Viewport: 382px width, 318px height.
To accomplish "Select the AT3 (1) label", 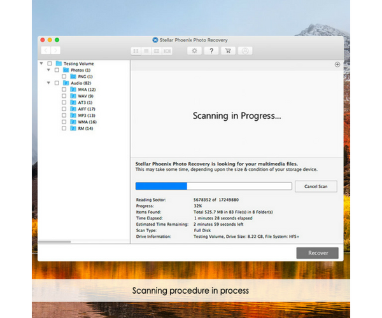I will 85,102.
